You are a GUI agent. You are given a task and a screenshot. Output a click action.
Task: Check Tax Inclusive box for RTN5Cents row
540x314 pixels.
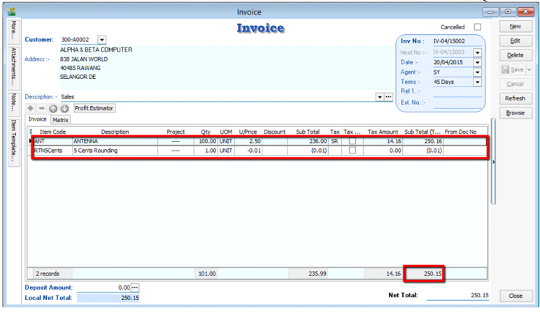coord(352,150)
